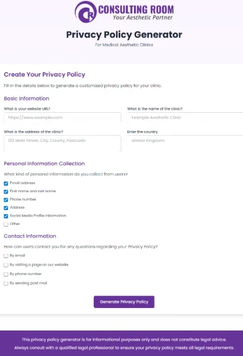Focus the website URL input field
Viewport: 243px width, 356px height.
coord(62,117)
